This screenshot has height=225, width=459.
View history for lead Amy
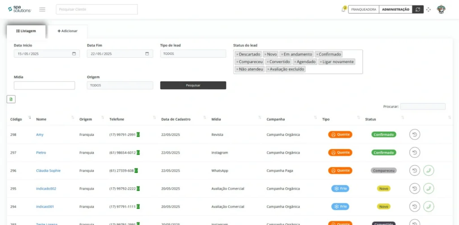(415, 134)
